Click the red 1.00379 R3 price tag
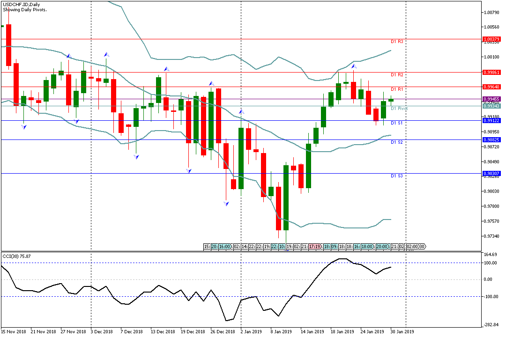Image resolution: width=506 pixels, height=337 pixels. click(492, 39)
